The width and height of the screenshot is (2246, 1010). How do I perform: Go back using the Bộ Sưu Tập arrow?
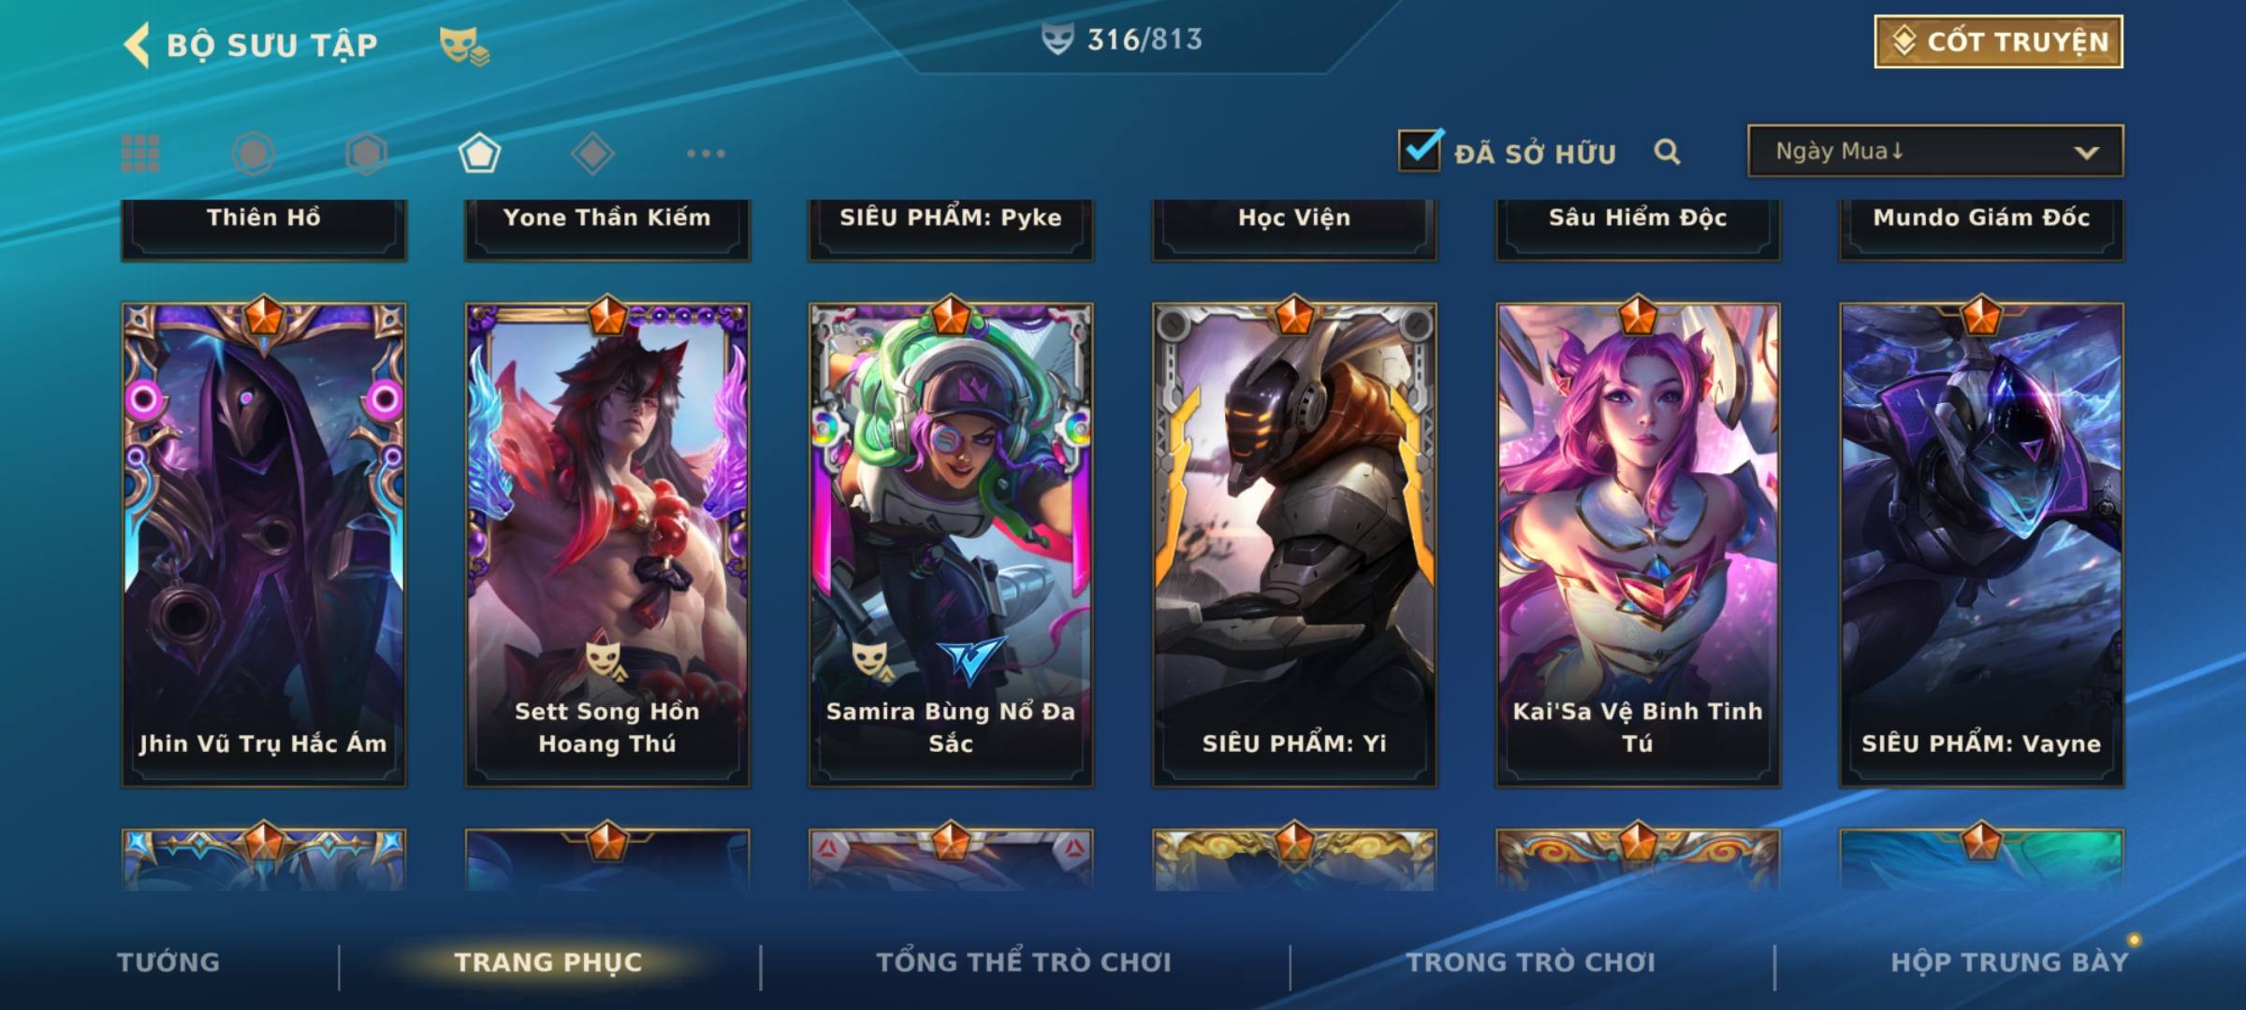138,45
